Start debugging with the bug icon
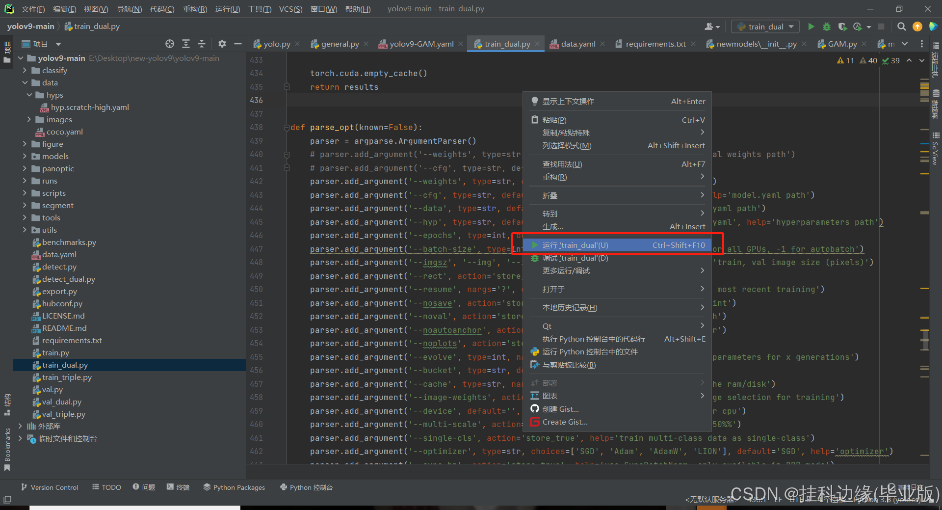The image size is (942, 510). (x=827, y=27)
